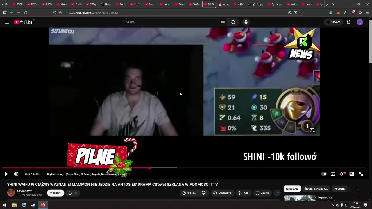Viewport: 372px width, 209px height.
Task: Click the magnifier search button
Action: pyautogui.click(x=233, y=22)
